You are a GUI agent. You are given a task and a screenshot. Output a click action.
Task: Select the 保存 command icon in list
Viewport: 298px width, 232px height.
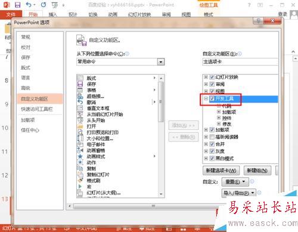(x=80, y=84)
